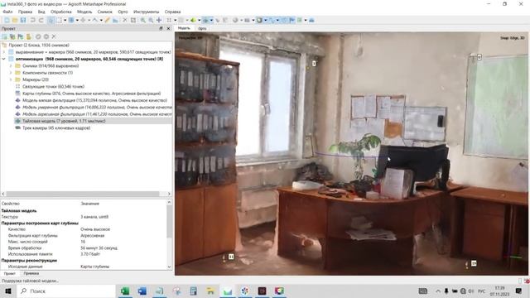Open the Справка menu
The width and height of the screenshot is (530, 298).
click(172, 12)
